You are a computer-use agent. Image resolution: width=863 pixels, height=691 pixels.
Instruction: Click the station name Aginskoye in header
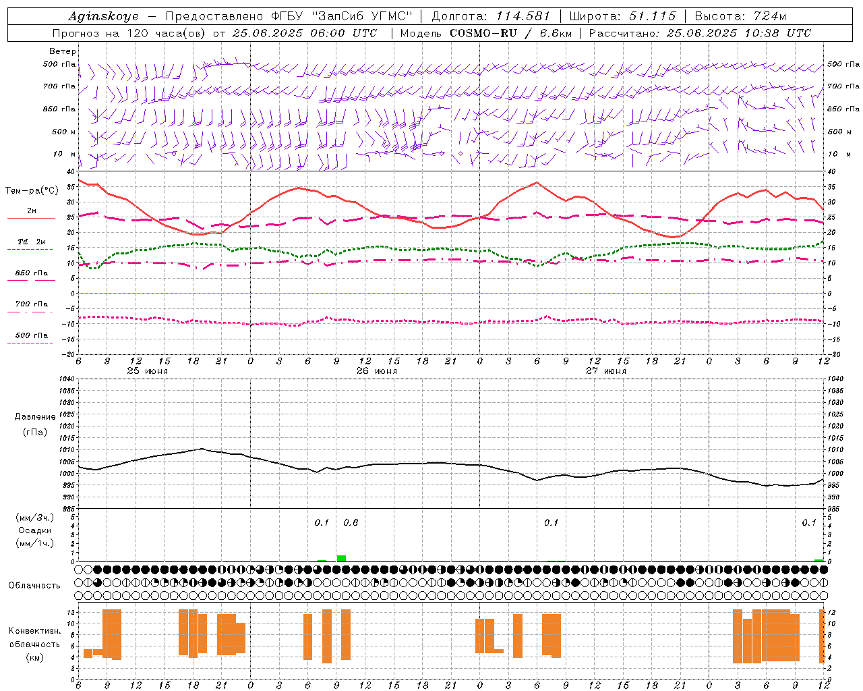[103, 16]
